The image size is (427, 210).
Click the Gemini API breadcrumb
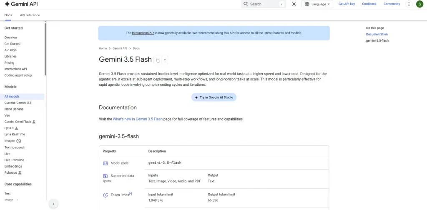point(120,48)
